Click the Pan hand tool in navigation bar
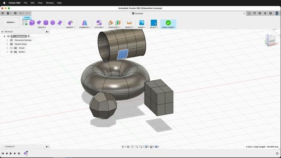The image size is (281, 158). click(132, 147)
